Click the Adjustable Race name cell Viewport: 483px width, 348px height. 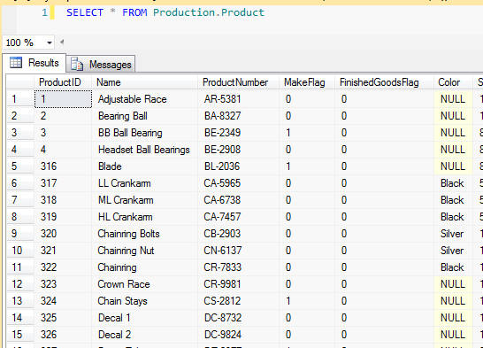tap(144, 99)
